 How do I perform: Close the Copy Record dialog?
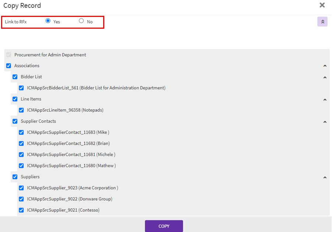[322, 5]
